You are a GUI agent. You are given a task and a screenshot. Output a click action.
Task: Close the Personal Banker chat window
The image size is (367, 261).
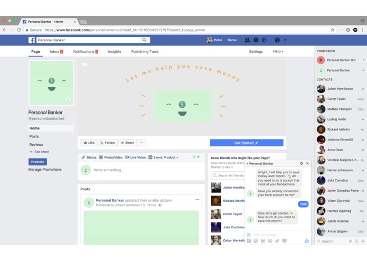pos(307,163)
